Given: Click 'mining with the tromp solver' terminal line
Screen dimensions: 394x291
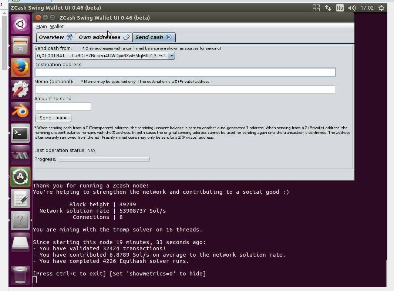Looking at the screenshot, I should click(118, 230).
